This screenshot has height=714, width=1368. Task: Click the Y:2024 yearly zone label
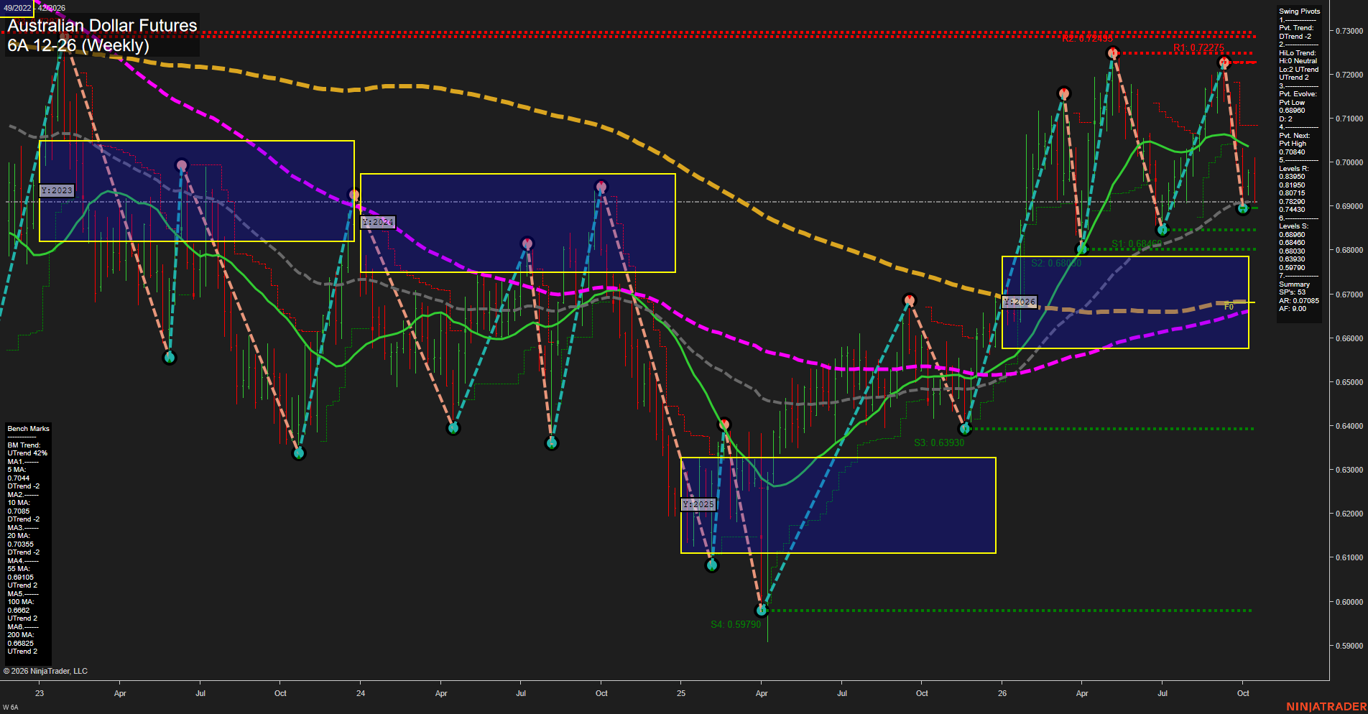(x=378, y=222)
